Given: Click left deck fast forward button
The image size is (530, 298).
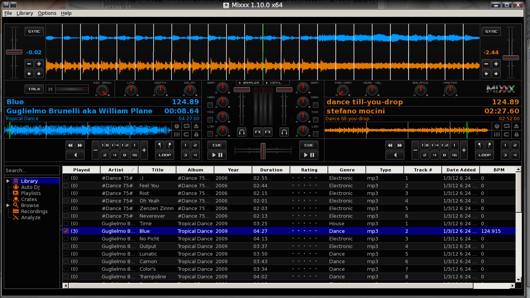Looking at the screenshot, I should (x=80, y=145).
